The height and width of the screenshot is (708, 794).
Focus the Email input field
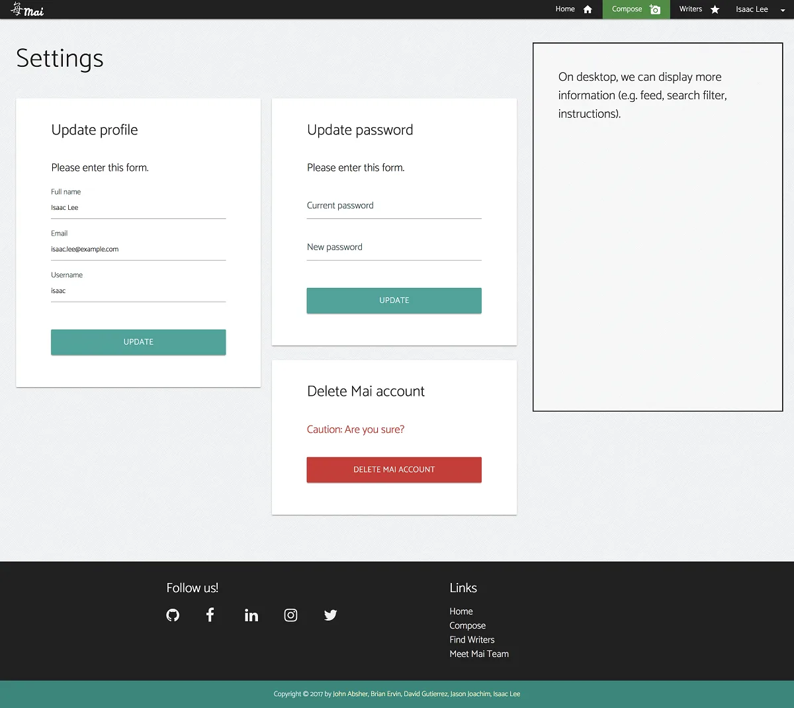[x=138, y=249]
